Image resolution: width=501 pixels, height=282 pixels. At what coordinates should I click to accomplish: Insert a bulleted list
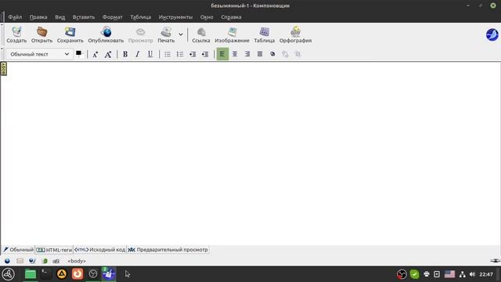(x=168, y=54)
